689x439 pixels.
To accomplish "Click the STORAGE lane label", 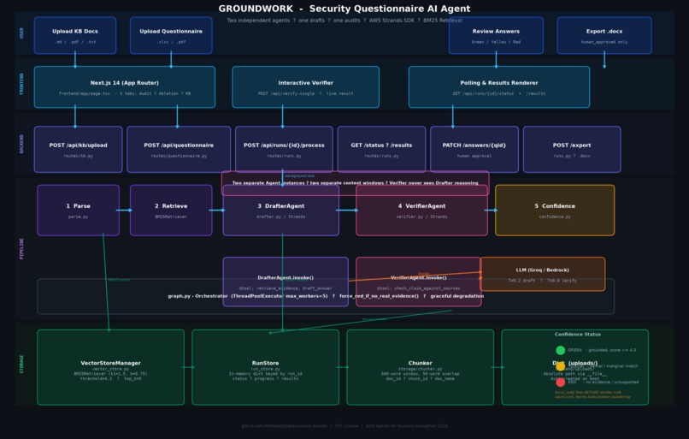I will [x=21, y=365].
